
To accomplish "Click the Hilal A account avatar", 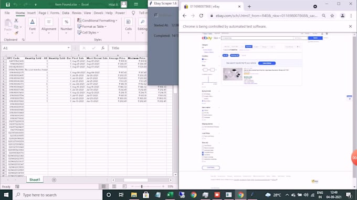I will click(x=124, y=5).
